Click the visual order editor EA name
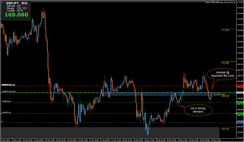Image resolution: width=244 pixels, height=142 pixels. pyautogui.click(x=219, y=2)
